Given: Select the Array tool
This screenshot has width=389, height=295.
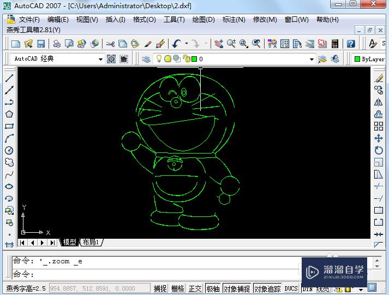Looking at the screenshot, I should (x=379, y=126).
